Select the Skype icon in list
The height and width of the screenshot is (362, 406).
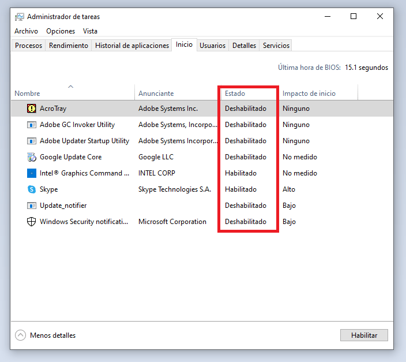point(32,189)
